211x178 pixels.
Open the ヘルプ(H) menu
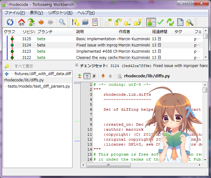pos(86,13)
